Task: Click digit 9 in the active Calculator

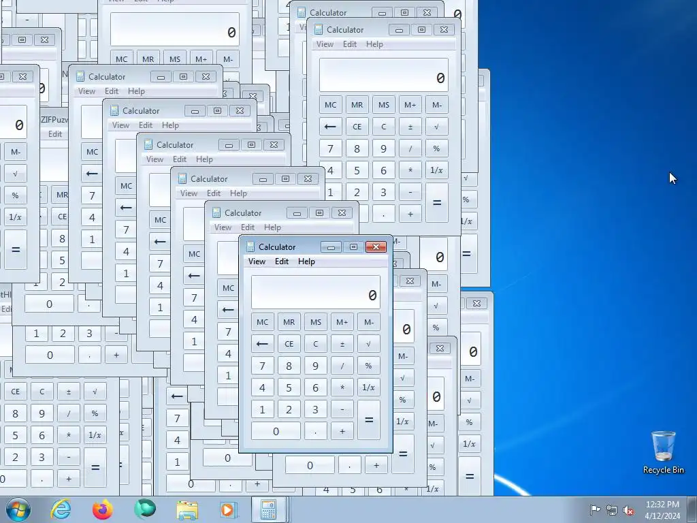Action: tap(316, 366)
